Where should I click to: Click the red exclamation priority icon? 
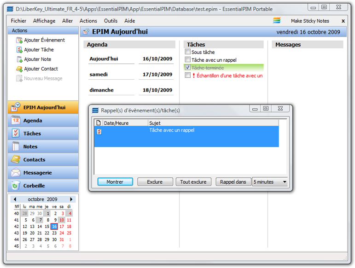[x=194, y=76]
